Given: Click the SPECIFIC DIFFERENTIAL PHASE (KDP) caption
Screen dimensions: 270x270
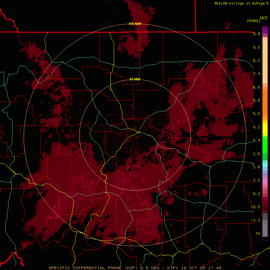Looking at the screenshot, I should tap(94, 268).
